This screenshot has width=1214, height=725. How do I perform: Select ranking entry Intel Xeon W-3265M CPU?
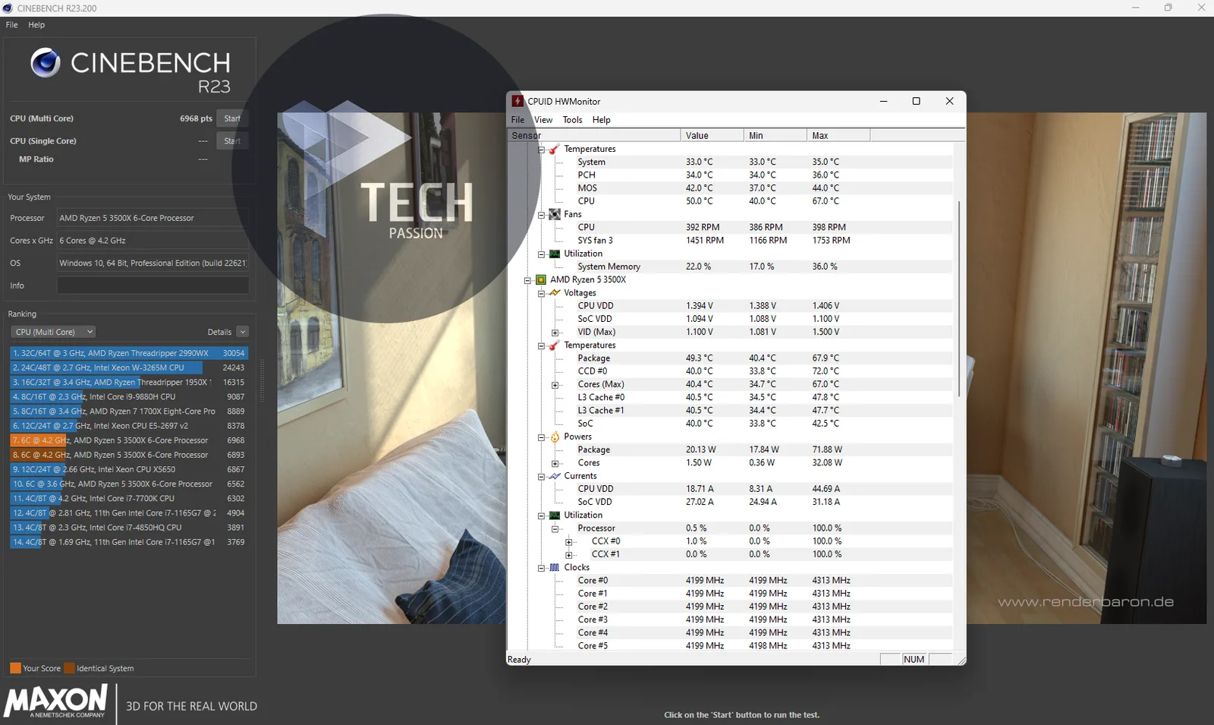click(x=129, y=367)
